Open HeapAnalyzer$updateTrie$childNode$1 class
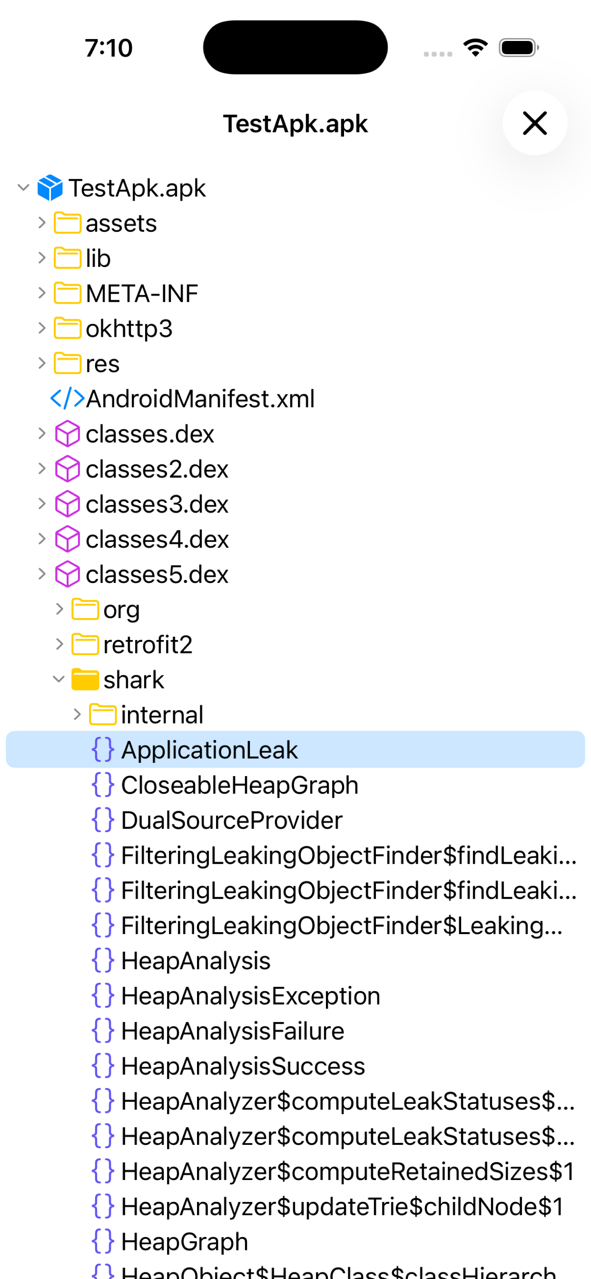The width and height of the screenshot is (591, 1279). point(342,1207)
